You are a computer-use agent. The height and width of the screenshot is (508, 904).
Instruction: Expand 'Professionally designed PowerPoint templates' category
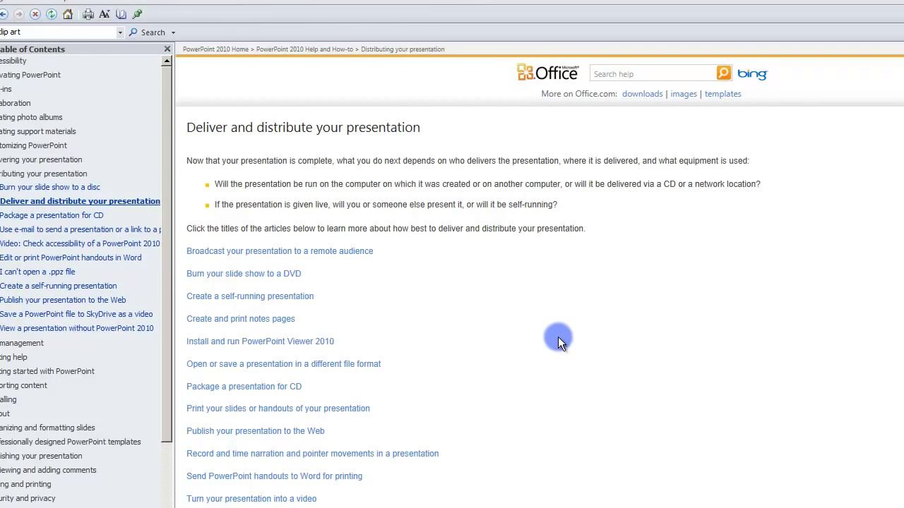[x=71, y=442]
